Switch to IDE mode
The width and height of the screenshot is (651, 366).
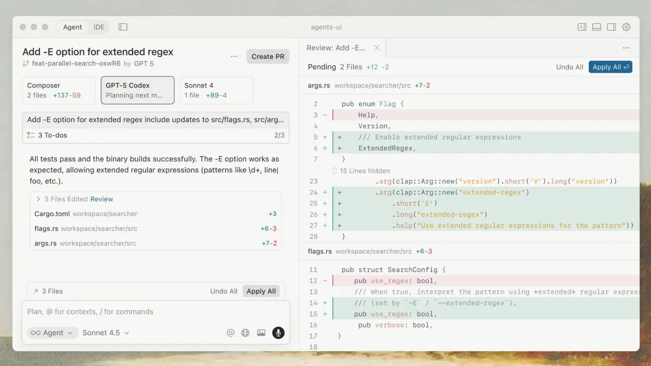99,27
